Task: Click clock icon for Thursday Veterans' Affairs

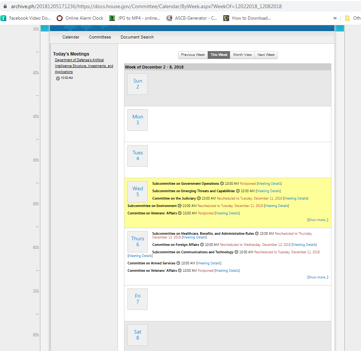Action: (180, 270)
